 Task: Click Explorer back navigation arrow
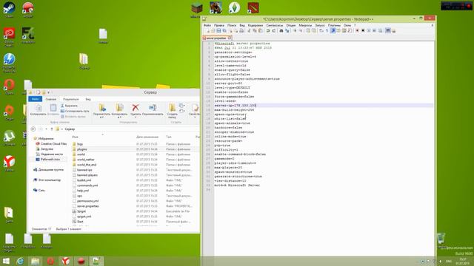33,129
